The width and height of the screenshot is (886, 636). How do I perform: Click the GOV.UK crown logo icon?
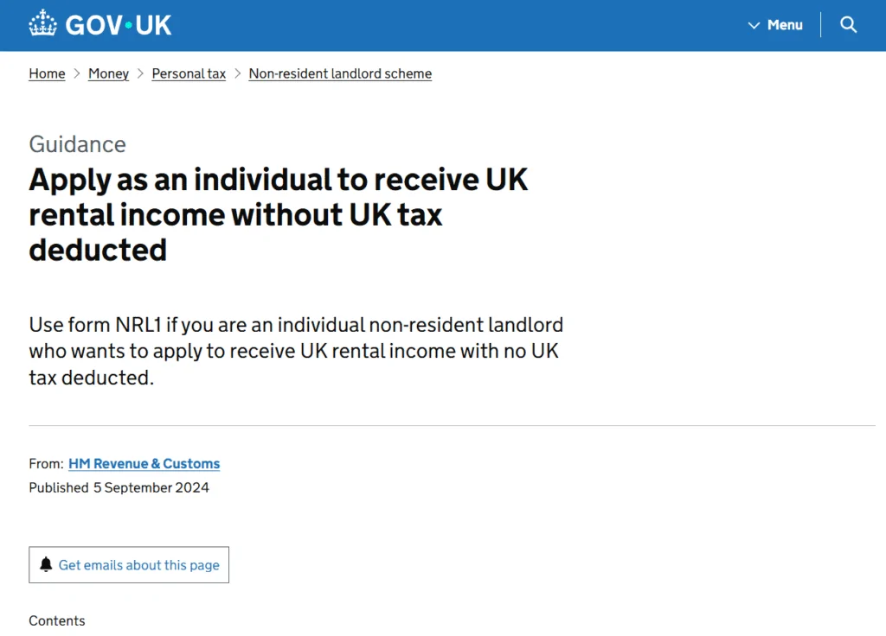click(x=42, y=24)
